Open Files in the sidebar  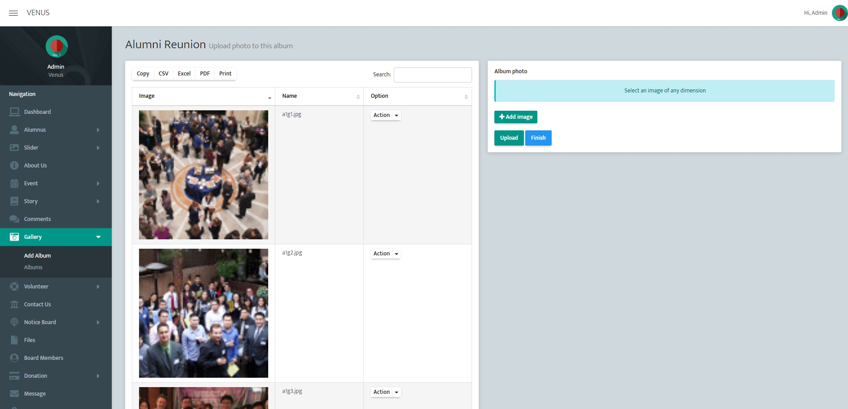coord(30,340)
